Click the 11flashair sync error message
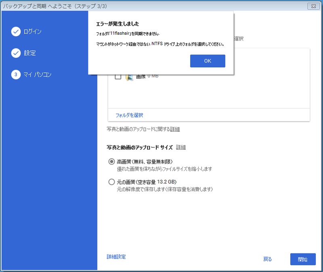Viewport: 323px width, 272px height. click(128, 33)
